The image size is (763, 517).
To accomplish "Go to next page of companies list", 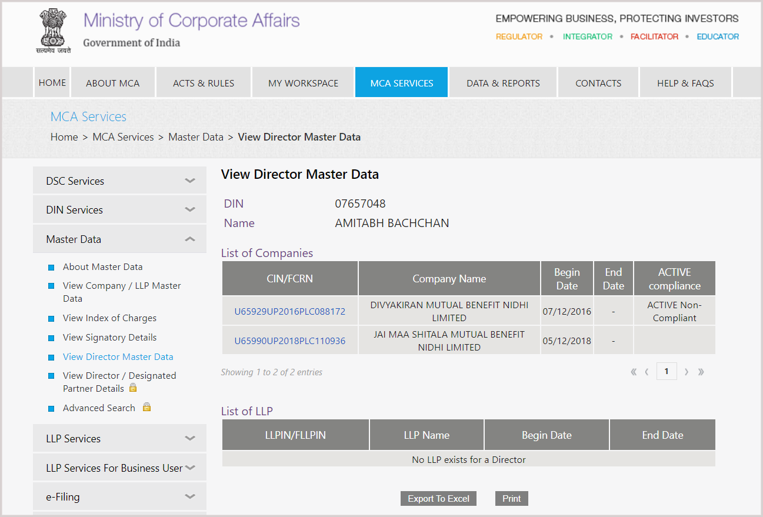I will click(x=687, y=372).
